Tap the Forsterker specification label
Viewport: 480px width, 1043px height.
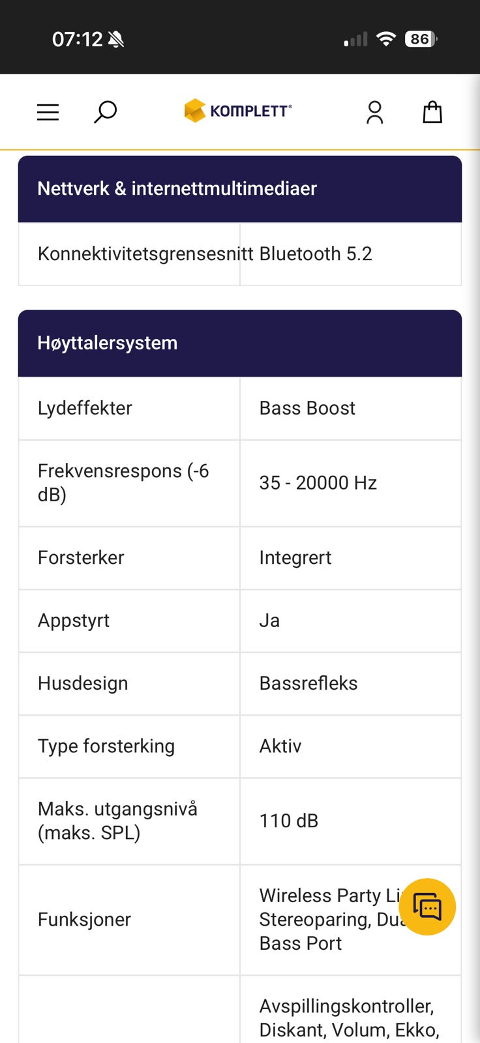81,557
